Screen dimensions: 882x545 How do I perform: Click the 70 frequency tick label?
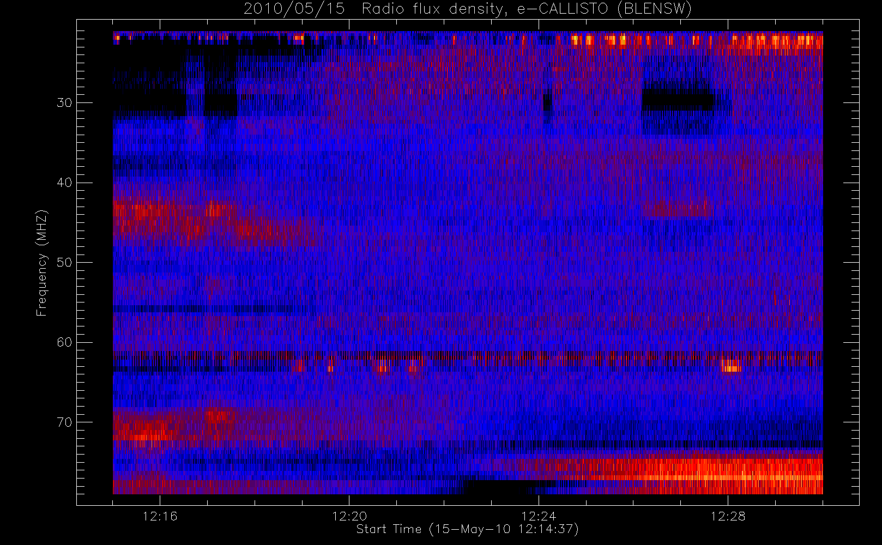coord(64,422)
